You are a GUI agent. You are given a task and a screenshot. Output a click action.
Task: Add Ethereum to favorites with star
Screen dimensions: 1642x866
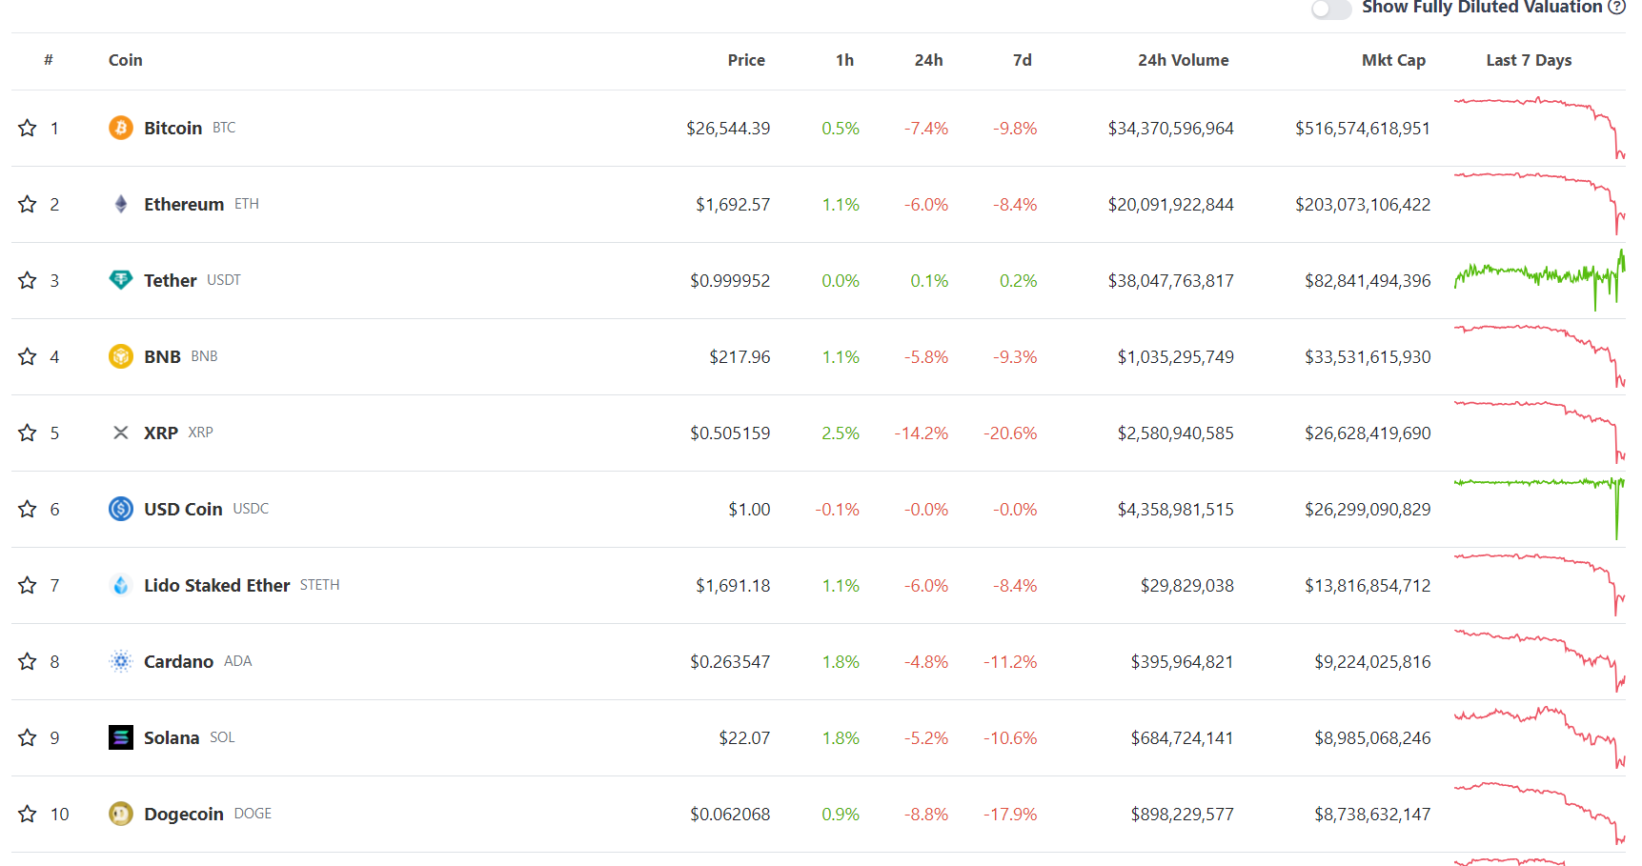tap(28, 204)
